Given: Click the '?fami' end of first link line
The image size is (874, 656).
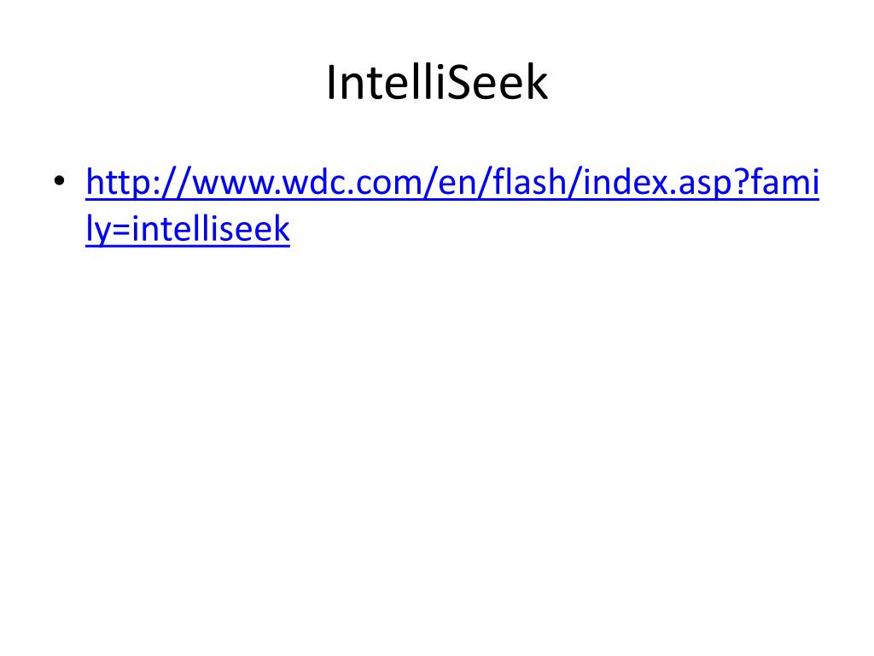Looking at the screenshot, I should (777, 182).
